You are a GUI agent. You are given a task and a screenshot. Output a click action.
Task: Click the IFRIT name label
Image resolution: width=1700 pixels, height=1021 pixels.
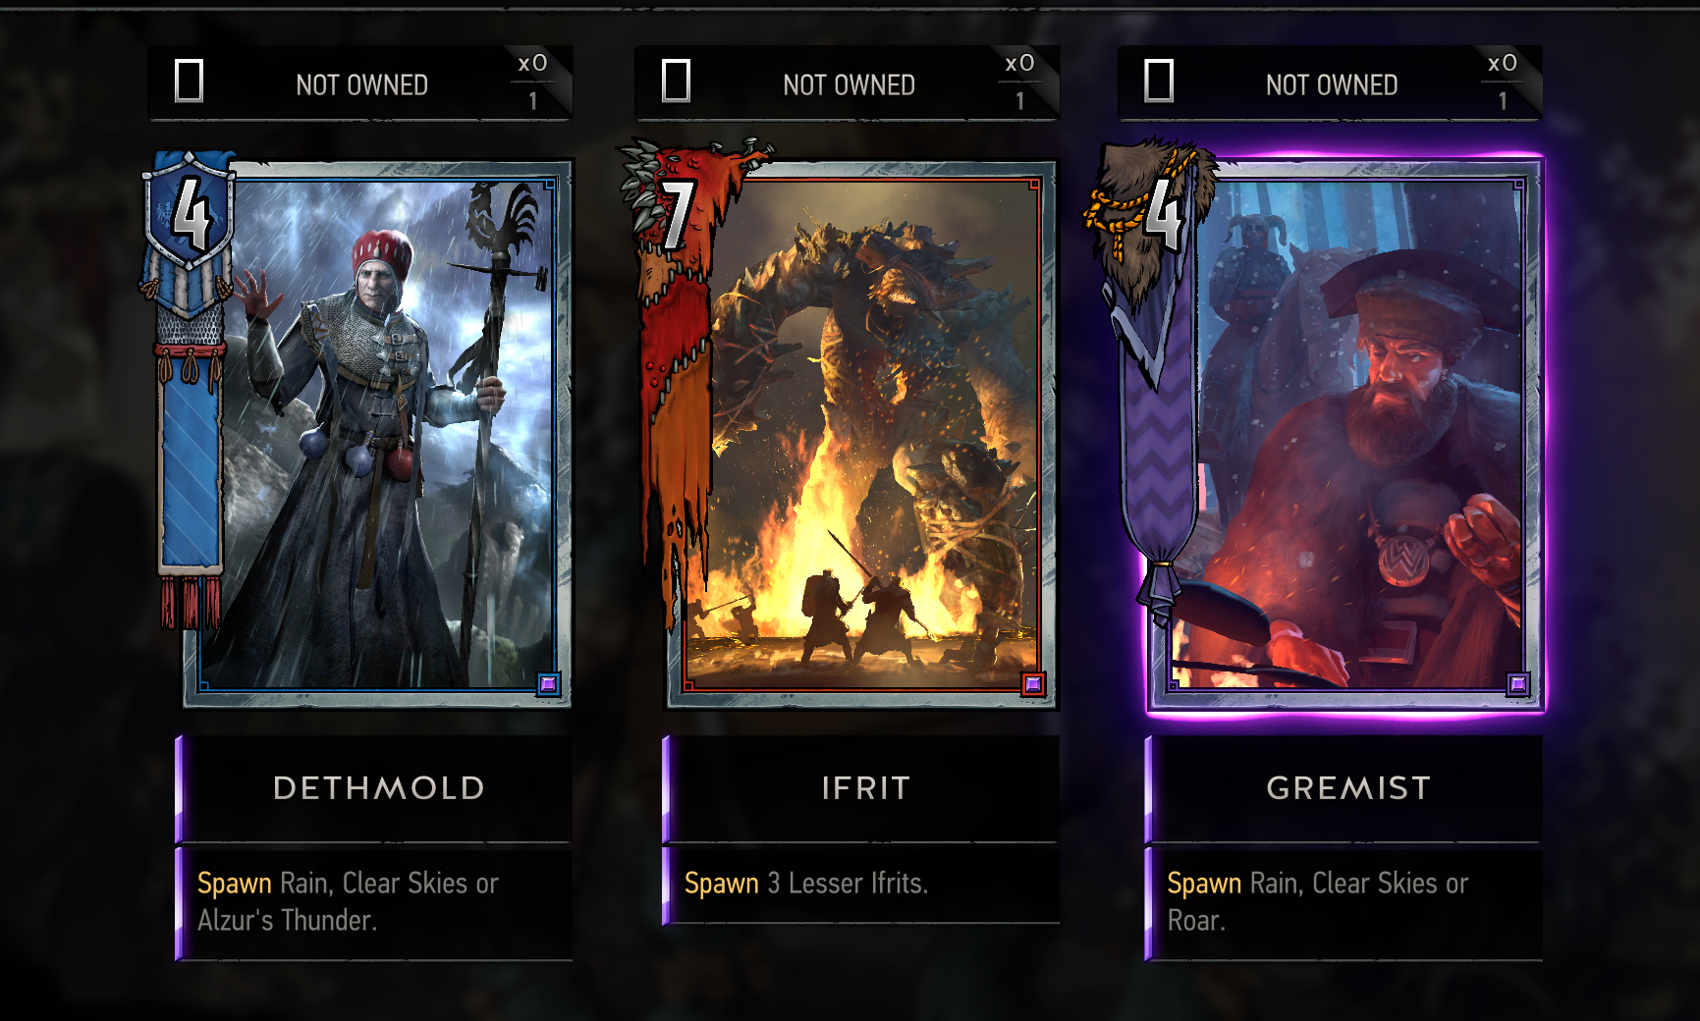click(x=866, y=788)
